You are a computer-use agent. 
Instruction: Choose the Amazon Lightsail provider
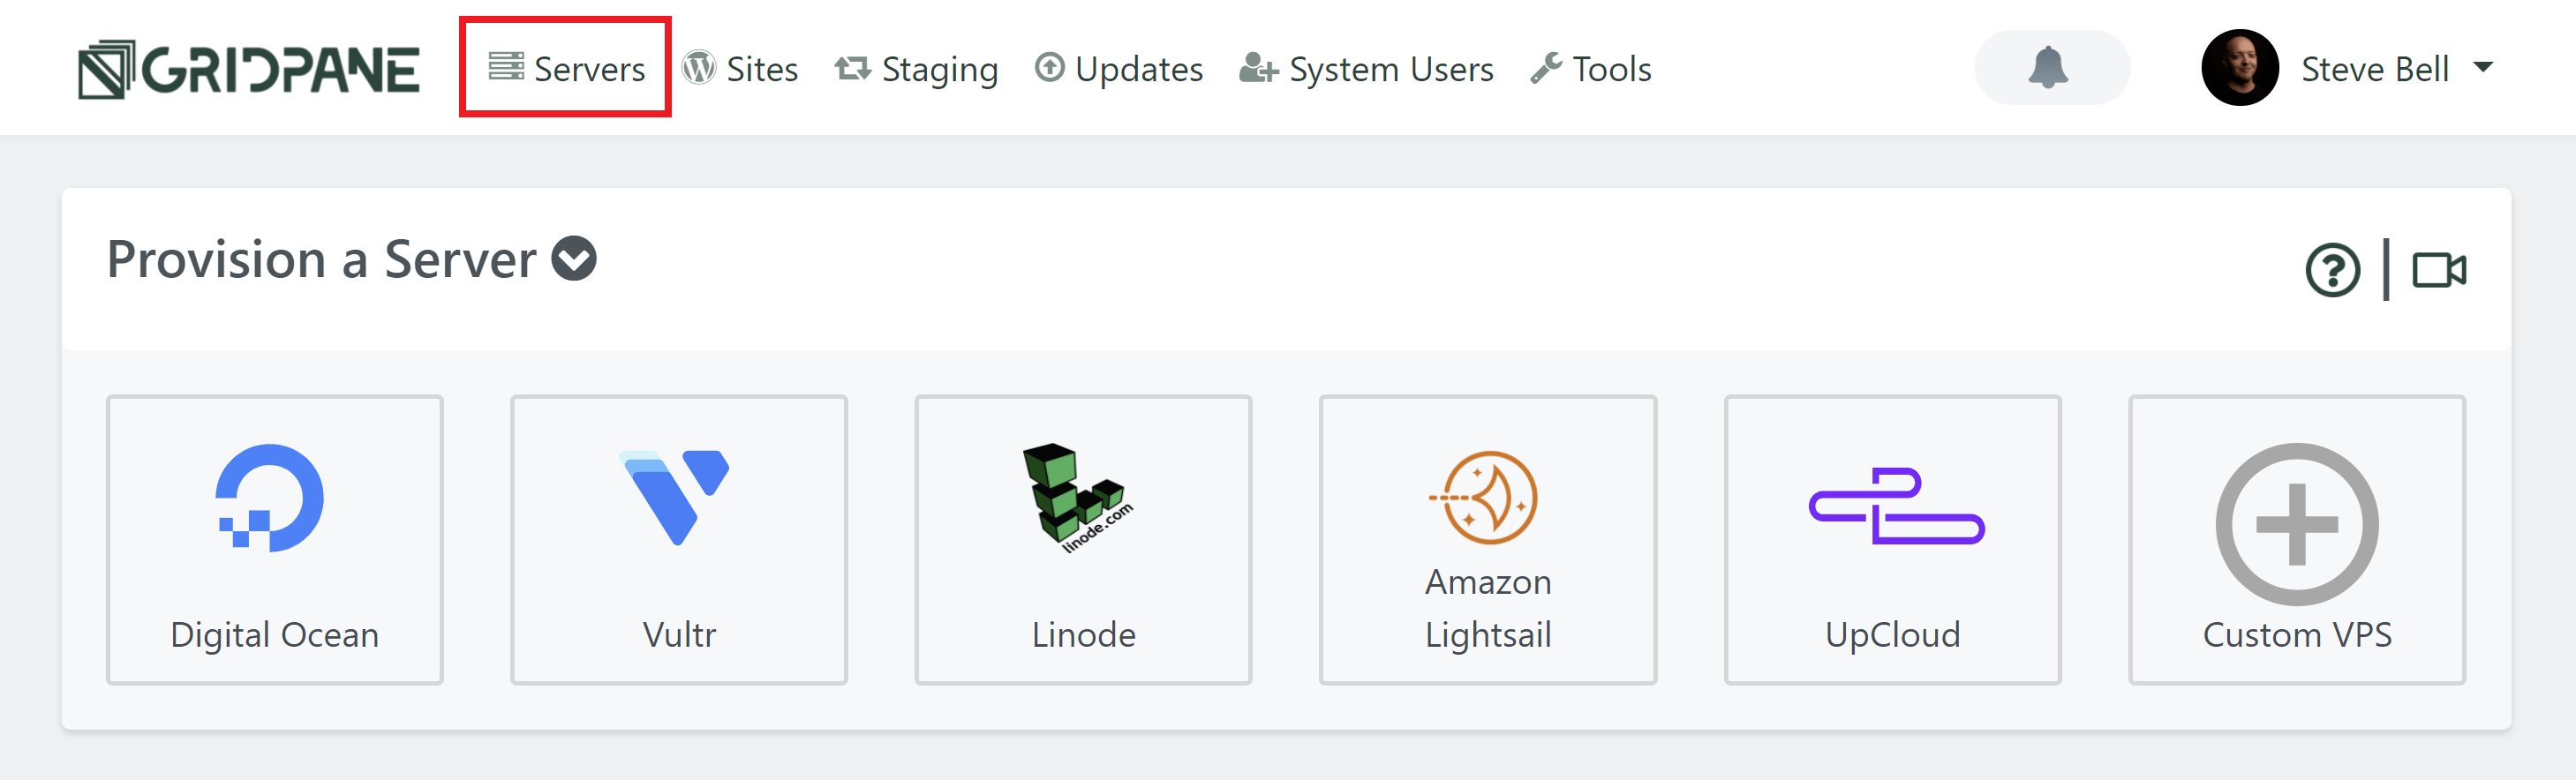(x=1488, y=540)
